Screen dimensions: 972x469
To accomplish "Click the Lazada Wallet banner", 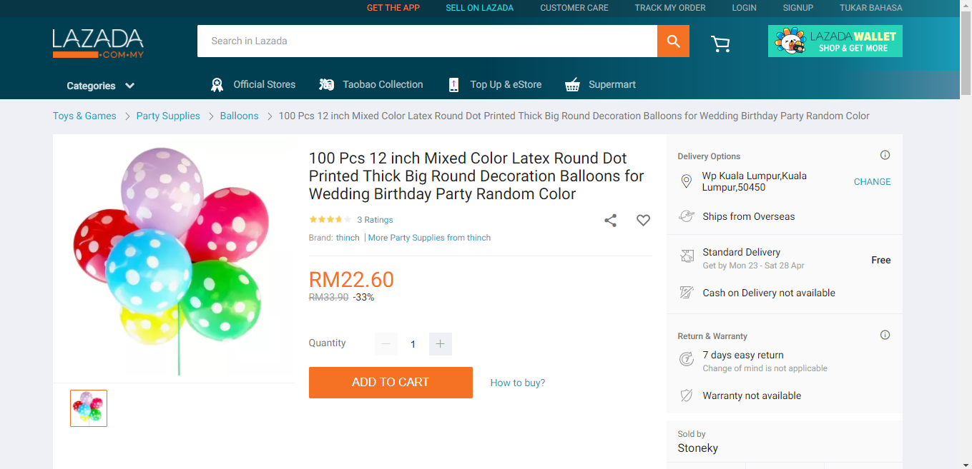I will point(835,41).
